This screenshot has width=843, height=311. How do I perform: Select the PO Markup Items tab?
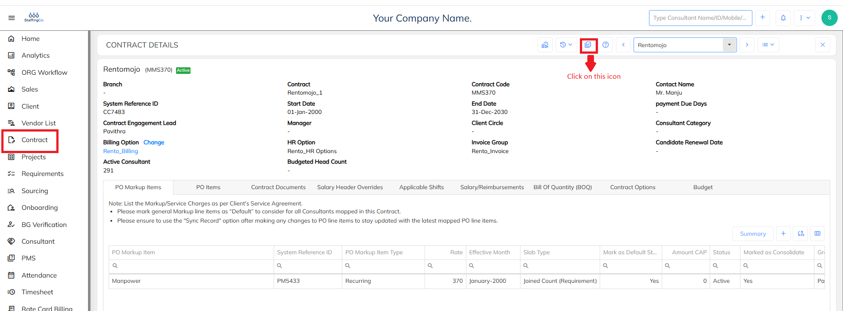138,187
